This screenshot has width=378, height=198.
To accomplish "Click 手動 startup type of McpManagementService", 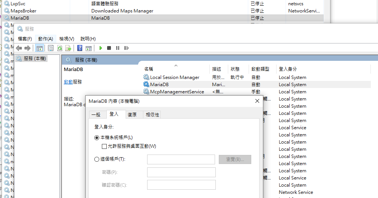I will [255, 92].
